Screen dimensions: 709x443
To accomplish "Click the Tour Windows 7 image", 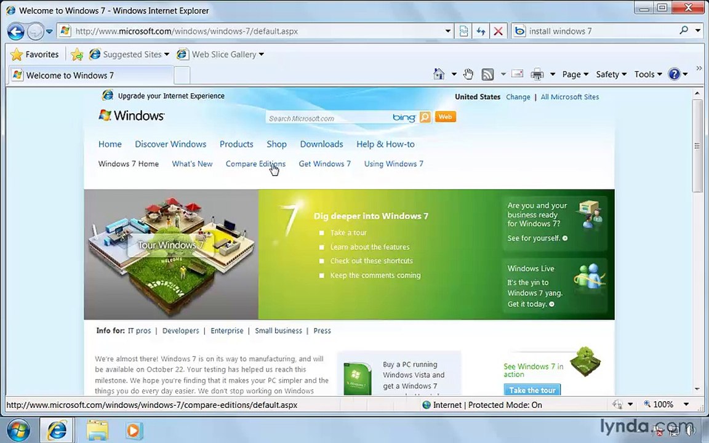I will pos(171,255).
